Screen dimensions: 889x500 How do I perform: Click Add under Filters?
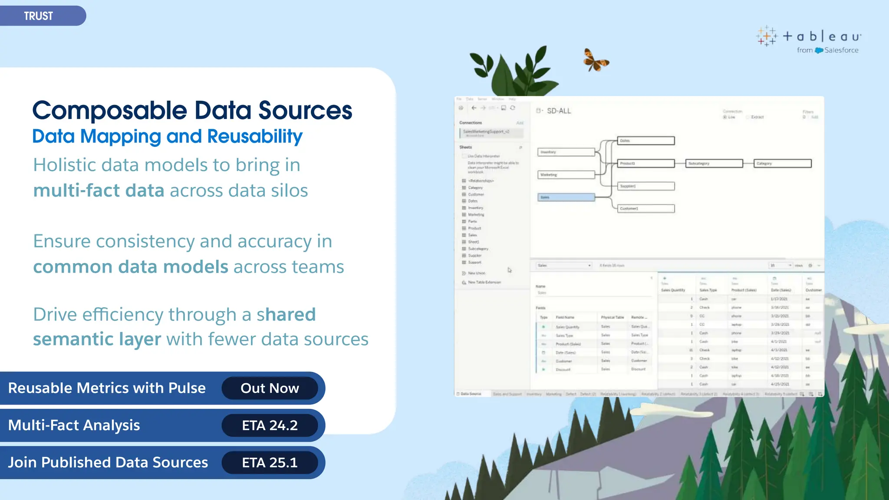click(x=815, y=117)
